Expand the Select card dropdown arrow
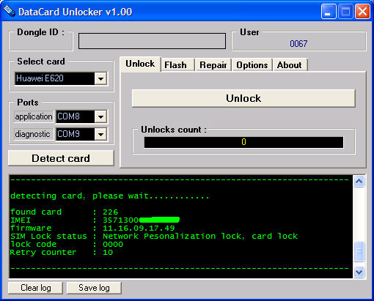374x301 pixels. [100, 78]
